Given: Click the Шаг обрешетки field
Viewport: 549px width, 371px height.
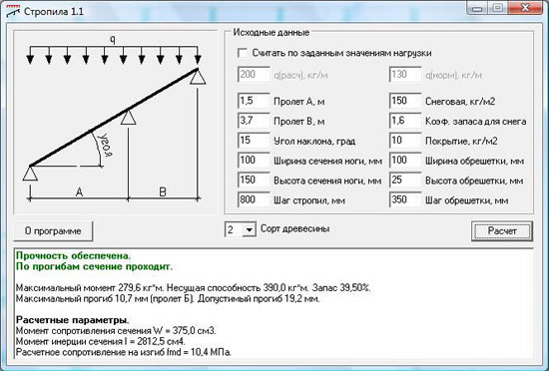Looking at the screenshot, I should click(x=405, y=200).
